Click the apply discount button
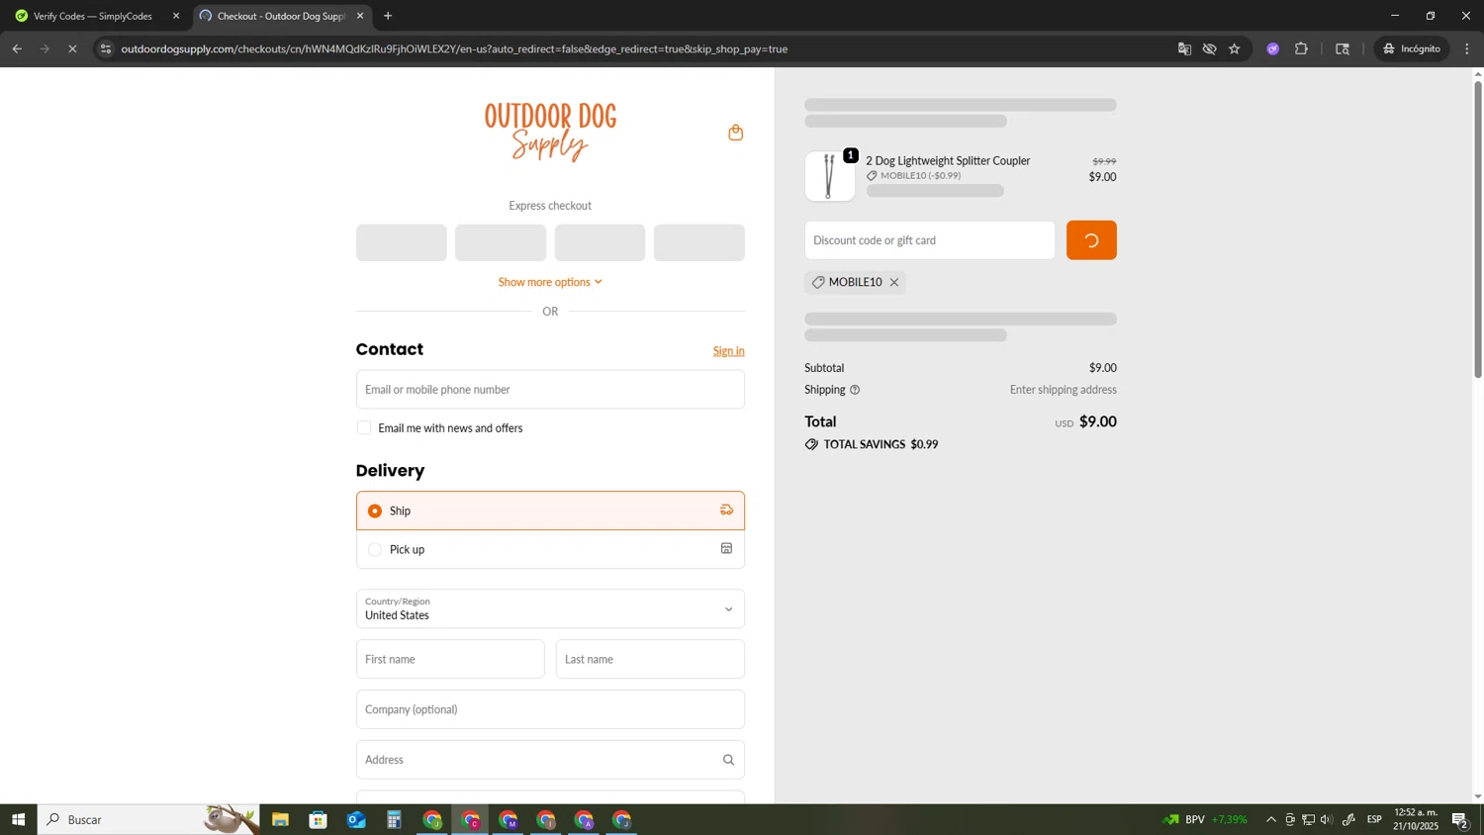Screen dimensions: 1484x835 [1091, 240]
